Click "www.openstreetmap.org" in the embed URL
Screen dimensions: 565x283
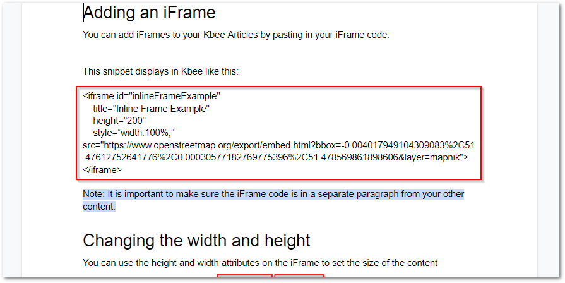[x=180, y=145]
